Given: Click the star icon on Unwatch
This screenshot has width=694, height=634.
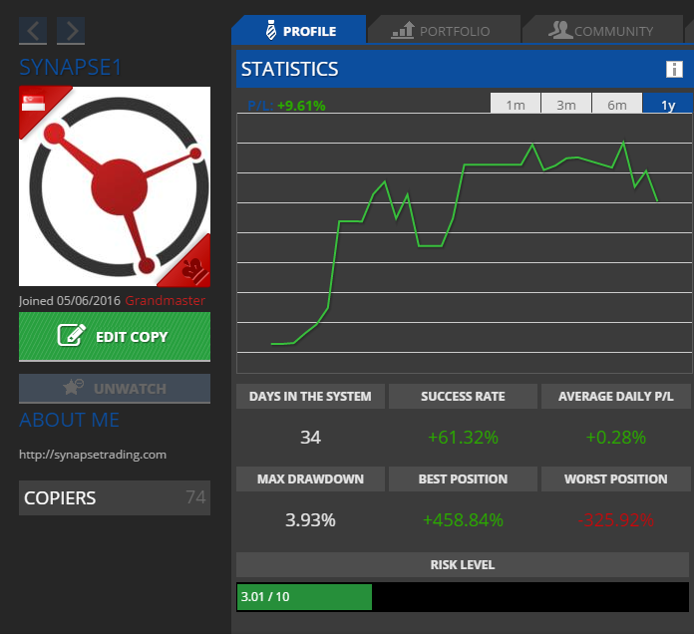Looking at the screenshot, I should (73, 388).
